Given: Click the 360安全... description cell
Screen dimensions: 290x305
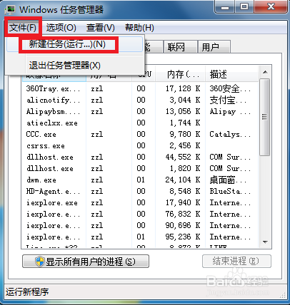Looking at the screenshot, I should (x=230, y=88).
